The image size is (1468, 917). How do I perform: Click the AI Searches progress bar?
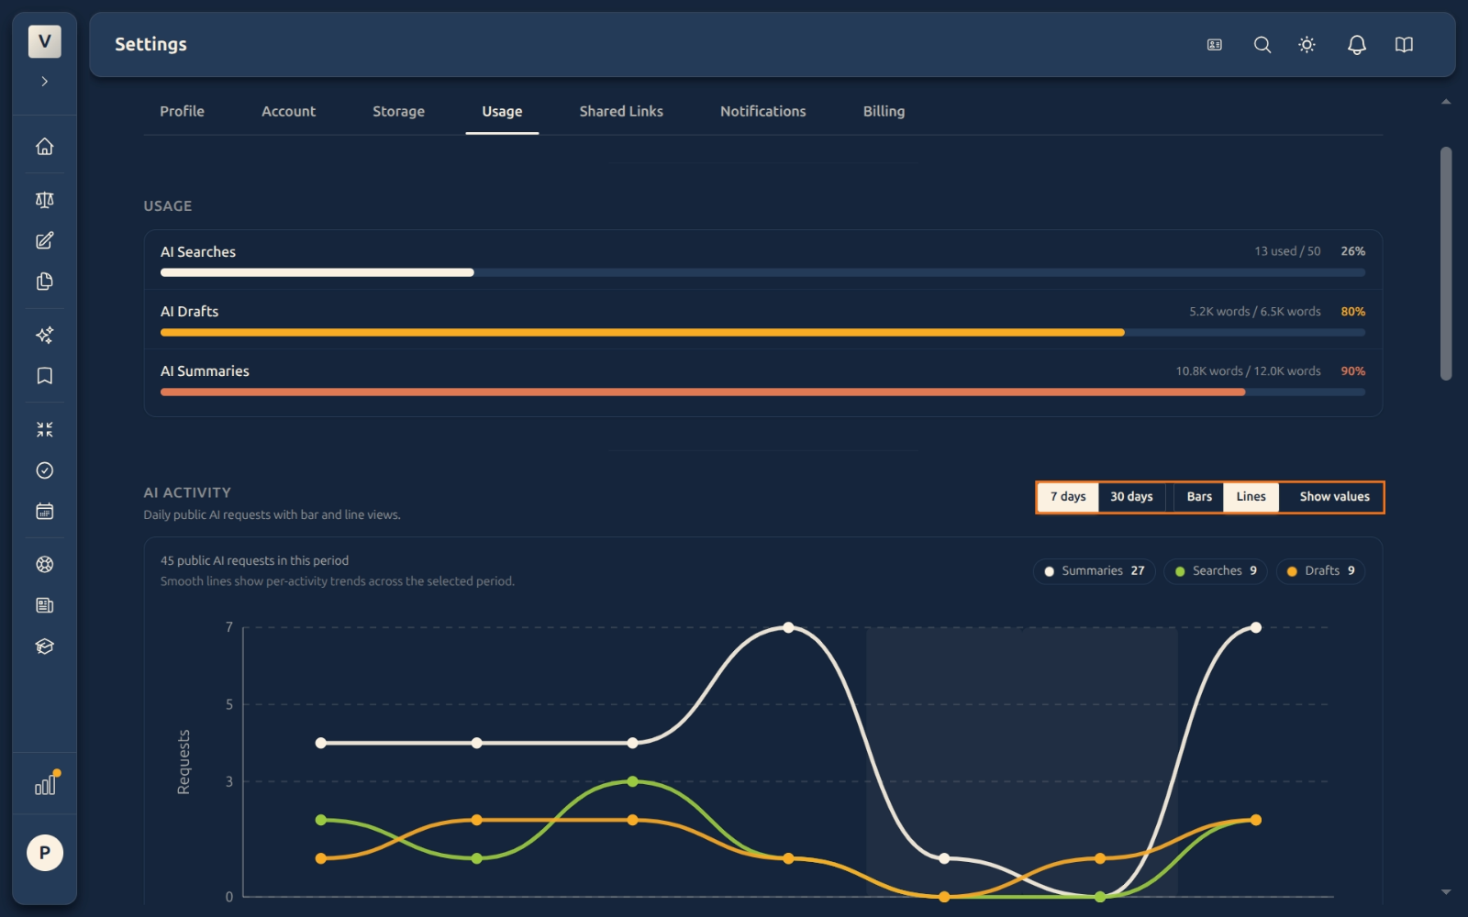point(762,272)
